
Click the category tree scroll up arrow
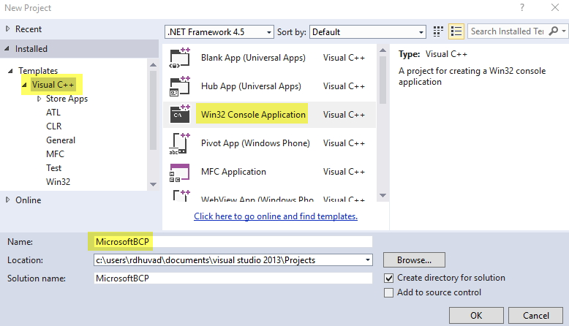point(153,64)
